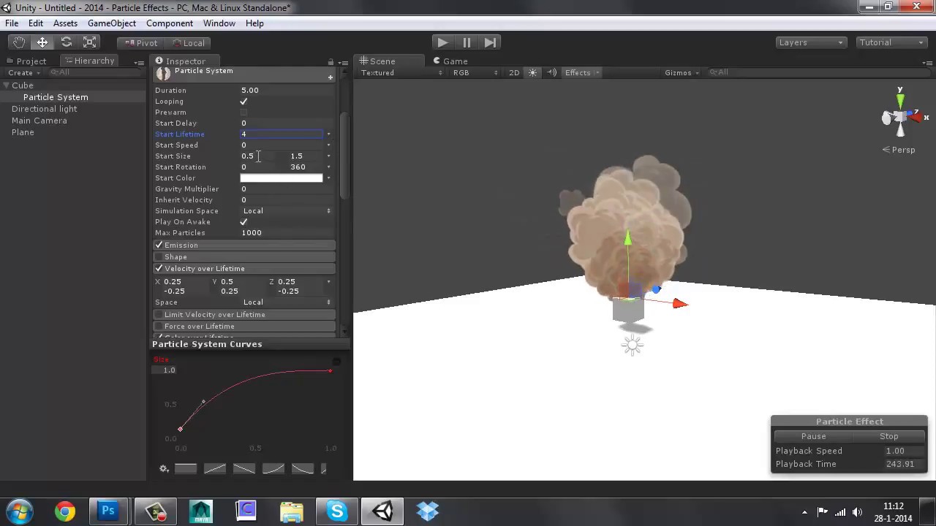Image resolution: width=936 pixels, height=526 pixels.
Task: Click the Step frame button
Action: point(491,42)
